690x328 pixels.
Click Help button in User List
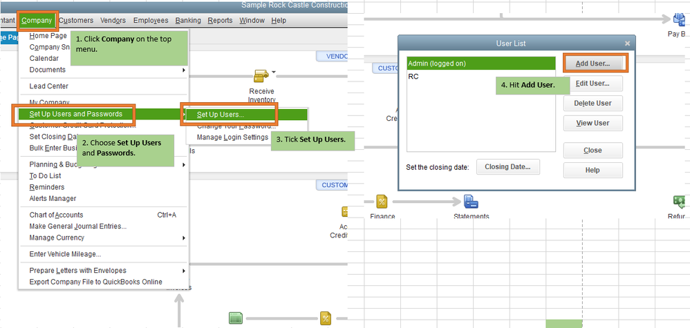click(x=593, y=170)
